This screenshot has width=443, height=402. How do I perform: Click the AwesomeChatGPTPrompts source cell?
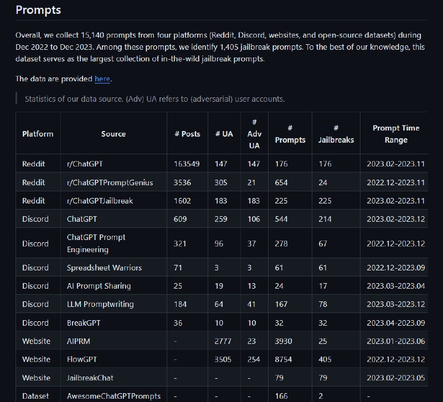pos(114,396)
